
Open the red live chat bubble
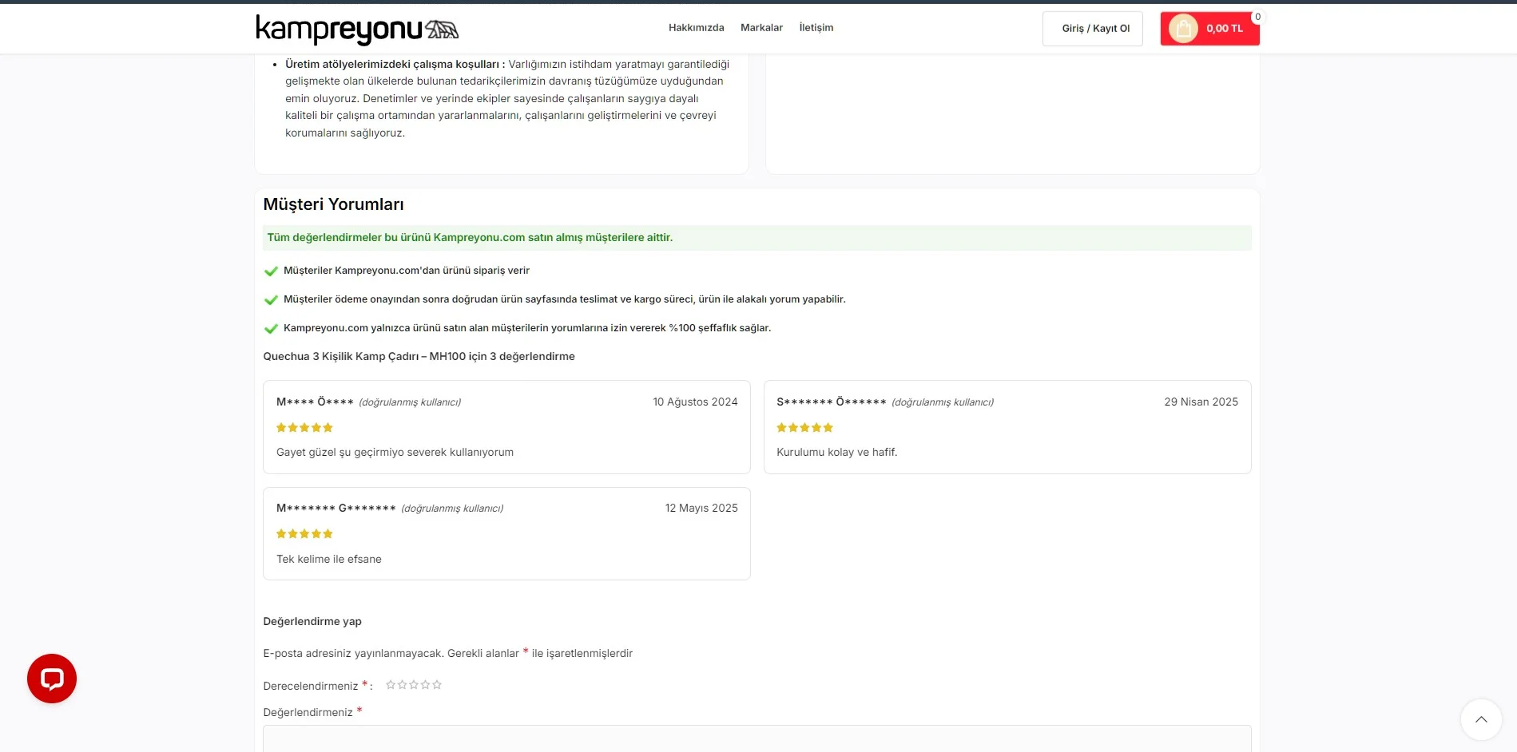[52, 679]
